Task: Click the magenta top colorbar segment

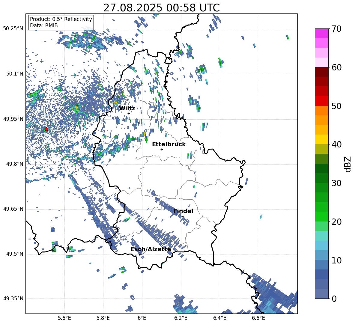Action: click(x=321, y=33)
